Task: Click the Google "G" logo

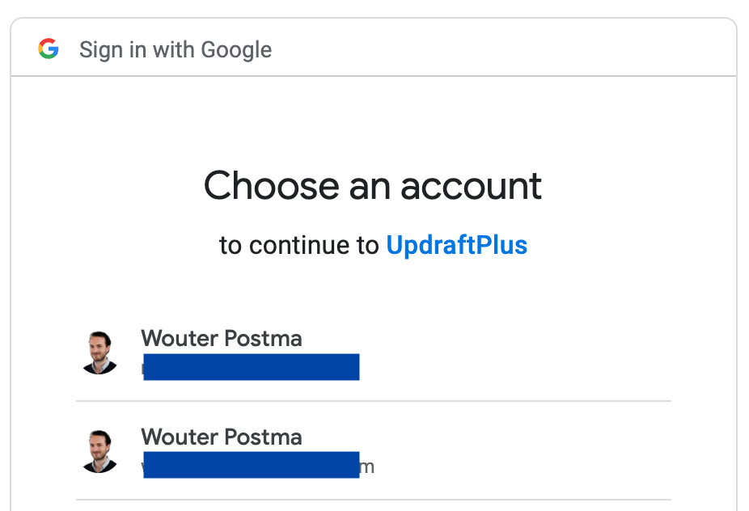Action: click(49, 49)
